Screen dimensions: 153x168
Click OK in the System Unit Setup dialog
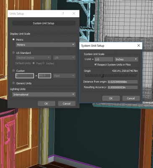click(111, 98)
